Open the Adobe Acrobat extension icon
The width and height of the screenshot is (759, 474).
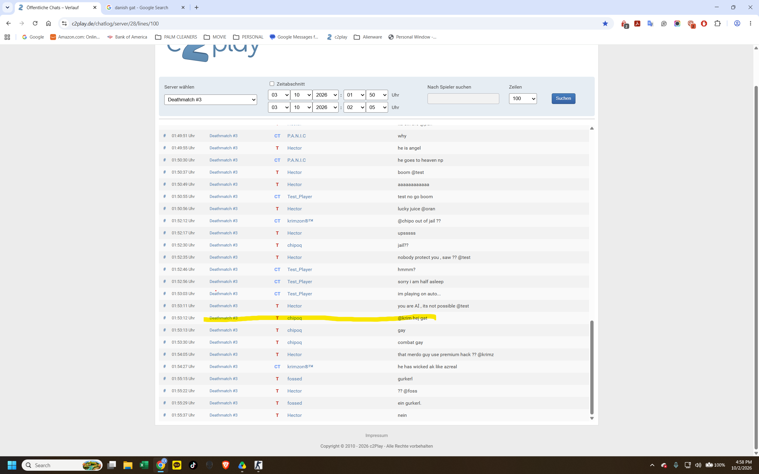tap(637, 23)
